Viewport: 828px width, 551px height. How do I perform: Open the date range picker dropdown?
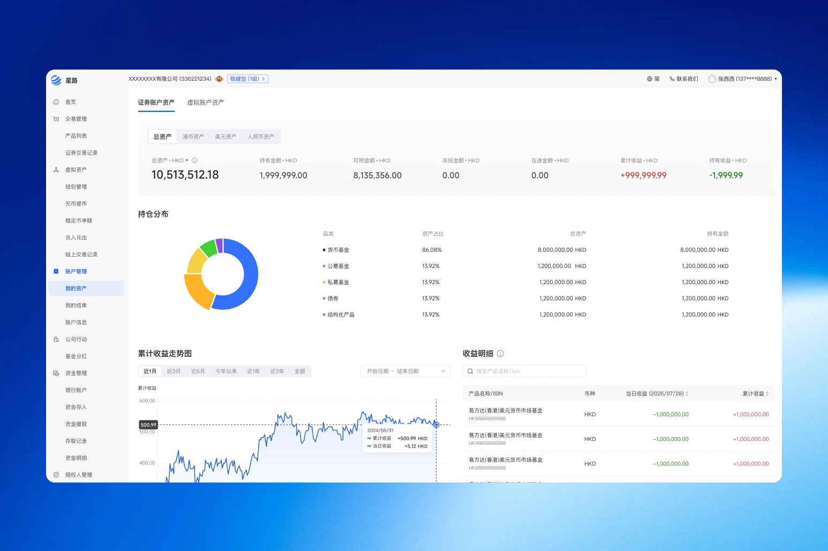click(405, 371)
